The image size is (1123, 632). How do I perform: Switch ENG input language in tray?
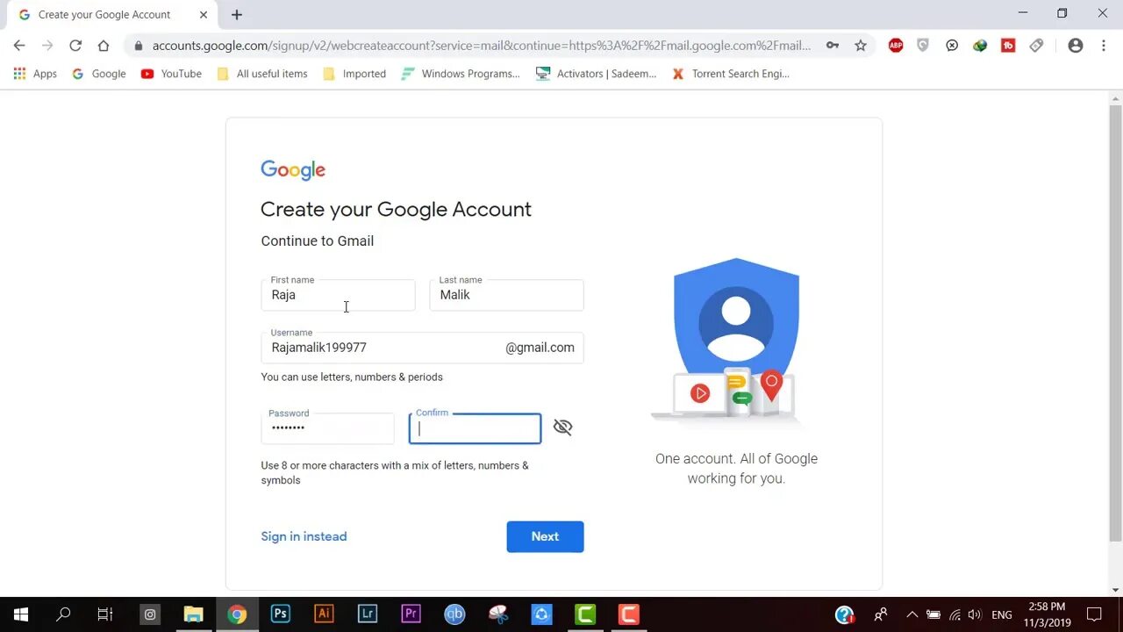click(x=1002, y=614)
